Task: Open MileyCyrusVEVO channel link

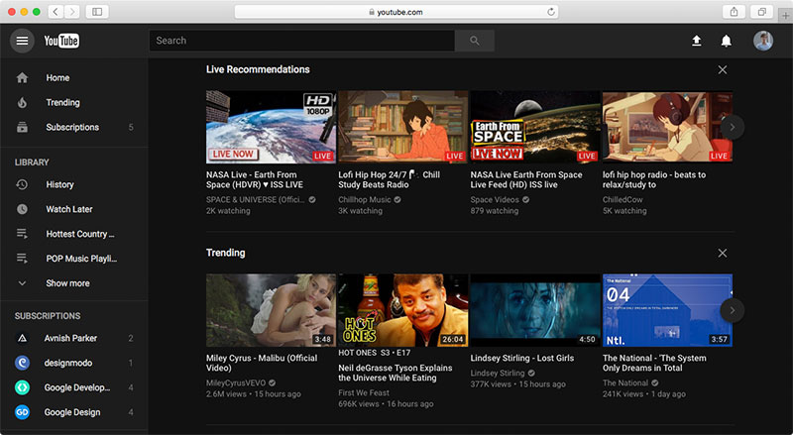Action: coord(236,382)
